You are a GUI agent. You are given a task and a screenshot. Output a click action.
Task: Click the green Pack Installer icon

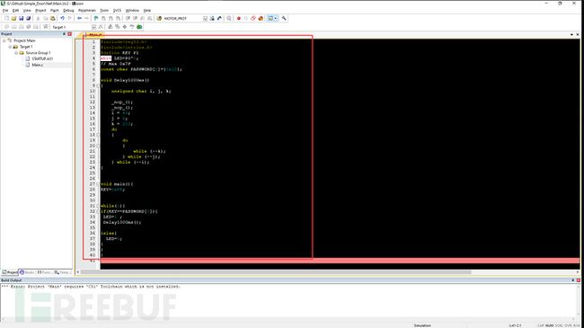[x=139, y=27]
